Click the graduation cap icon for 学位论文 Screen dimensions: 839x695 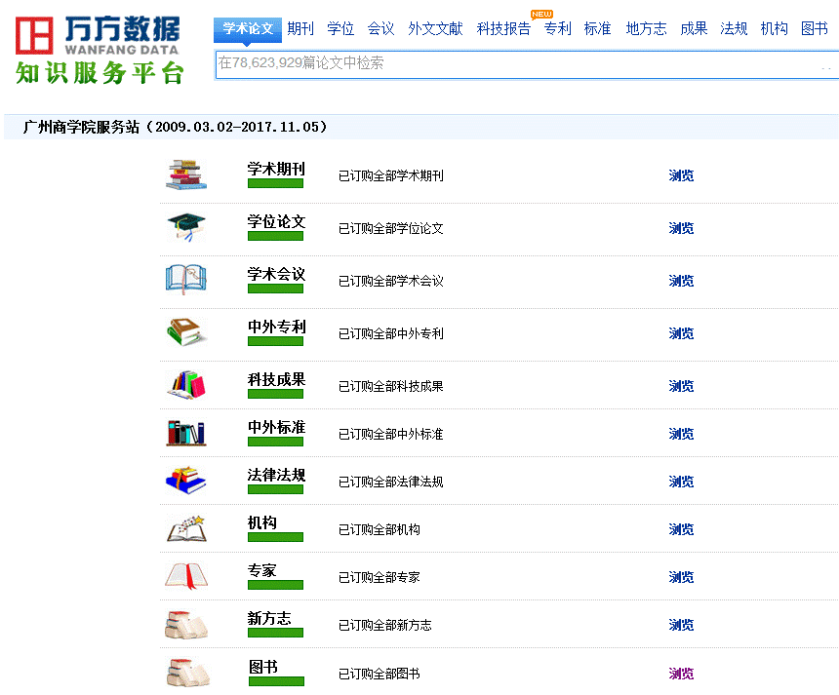coord(186,227)
